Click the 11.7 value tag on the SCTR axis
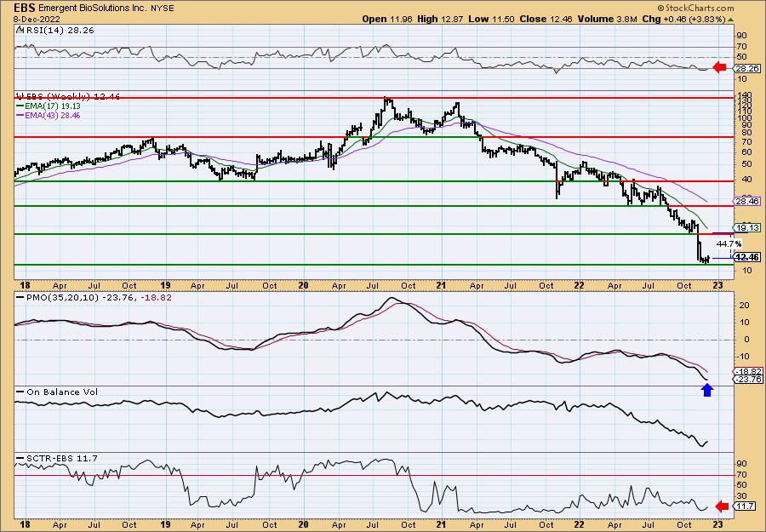 point(746,506)
